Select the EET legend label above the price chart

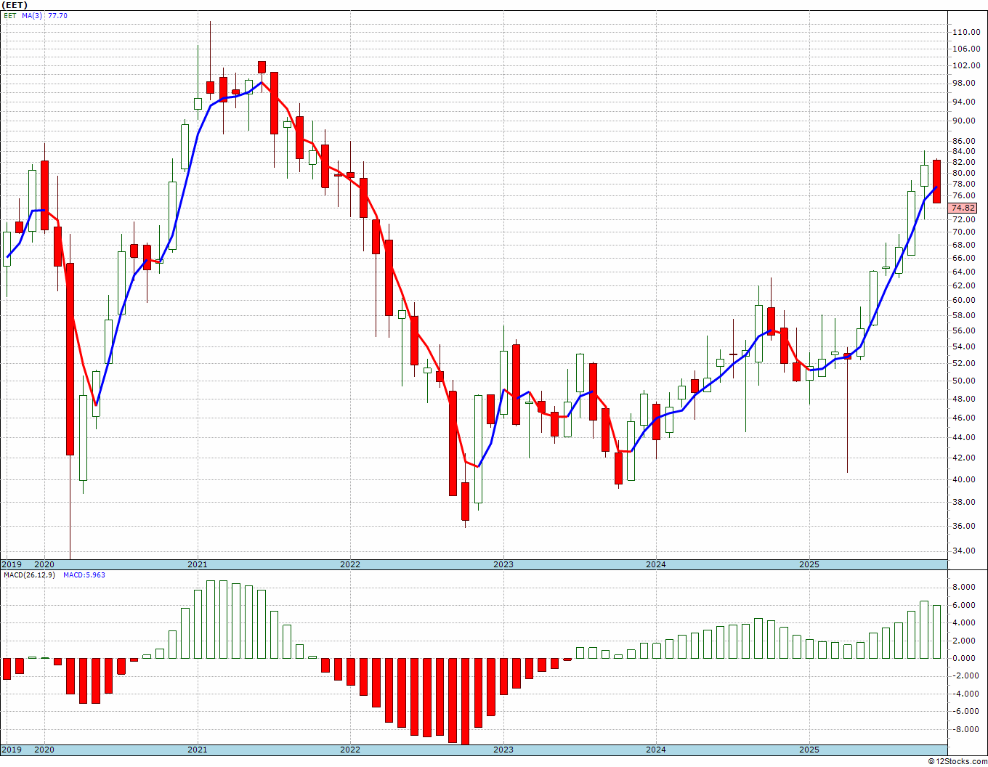point(9,15)
